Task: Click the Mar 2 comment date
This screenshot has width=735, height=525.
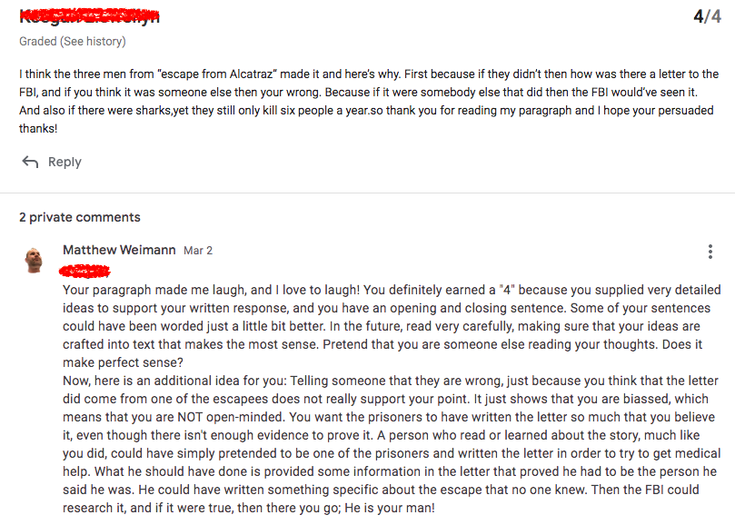Action: click(x=198, y=251)
